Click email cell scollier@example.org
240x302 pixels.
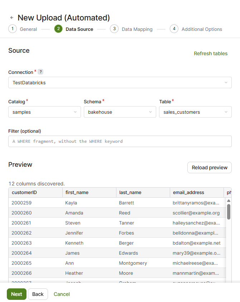[x=197, y=213]
